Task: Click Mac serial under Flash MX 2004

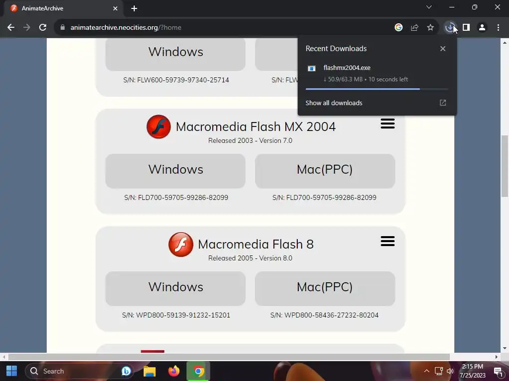Action: (x=324, y=197)
